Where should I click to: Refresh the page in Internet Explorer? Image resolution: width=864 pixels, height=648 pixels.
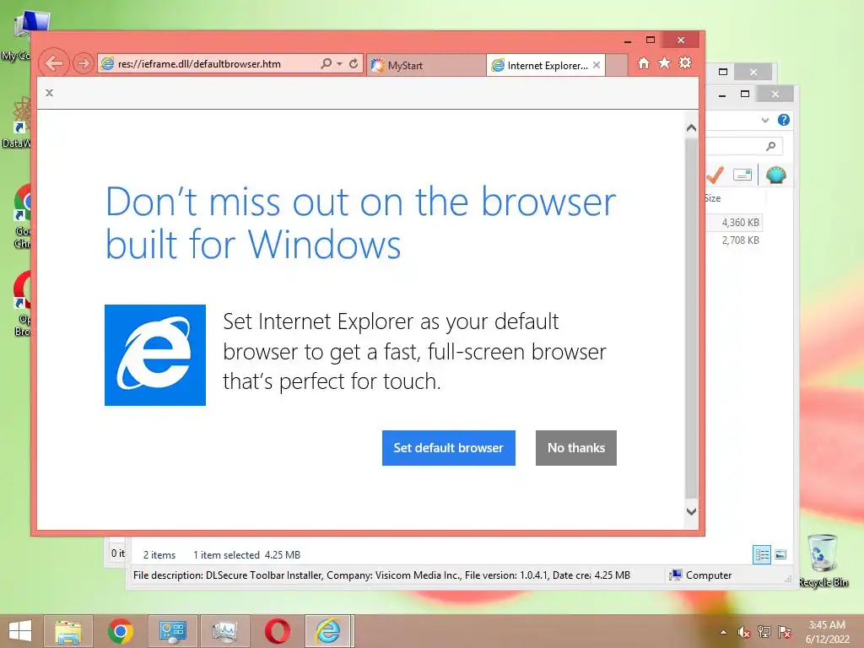(354, 63)
